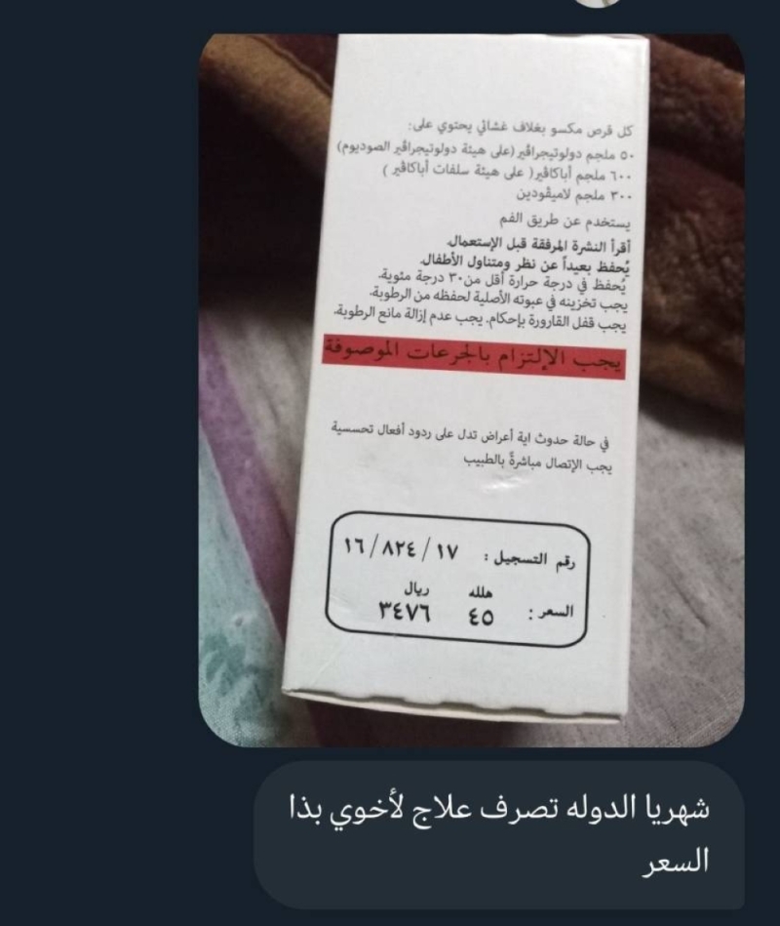Click the price number ٣٤٧٦ on the box

[x=406, y=613]
